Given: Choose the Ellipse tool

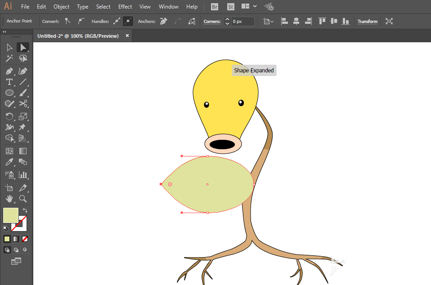Looking at the screenshot, I should (9, 93).
